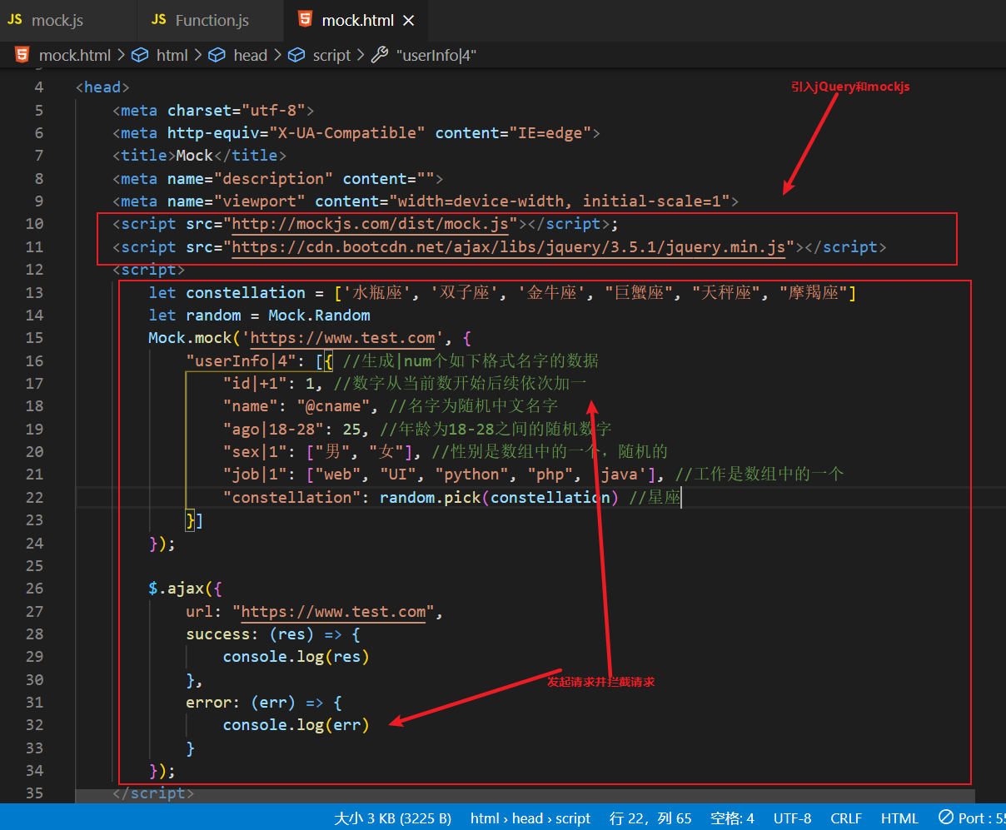1006x830 pixels.
Task: Click the Mock.Random expression on line 14
Action: (319, 316)
